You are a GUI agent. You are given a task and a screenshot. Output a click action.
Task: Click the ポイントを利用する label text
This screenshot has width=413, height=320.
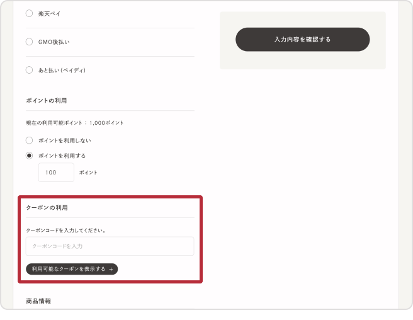tap(62, 156)
